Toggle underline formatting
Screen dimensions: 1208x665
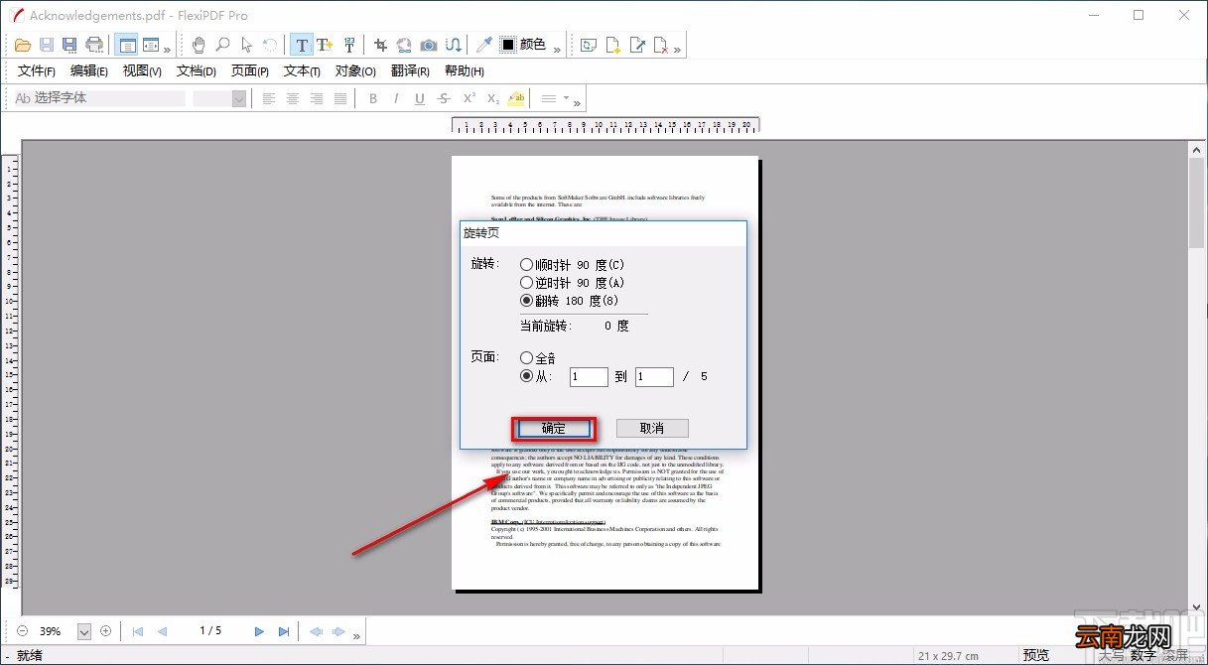(x=420, y=98)
